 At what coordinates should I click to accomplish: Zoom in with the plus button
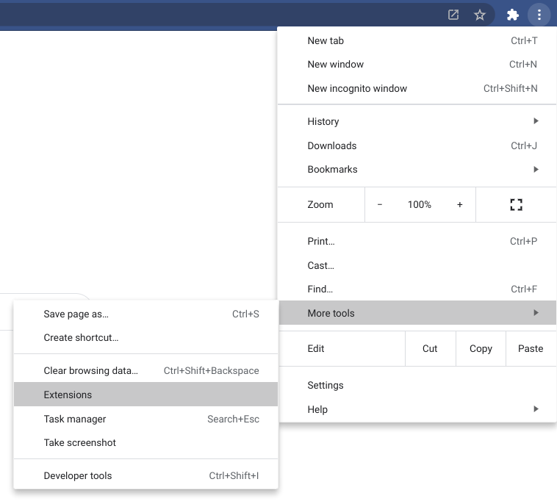[x=460, y=205]
